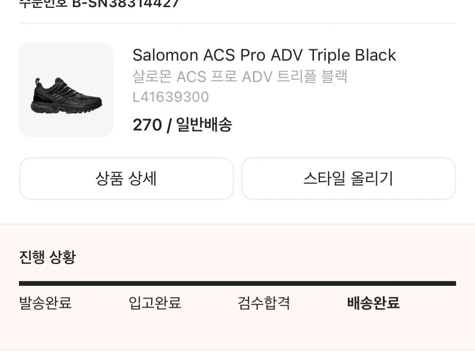
Task: Tap the bold 배송완료 final step
Action: (373, 303)
